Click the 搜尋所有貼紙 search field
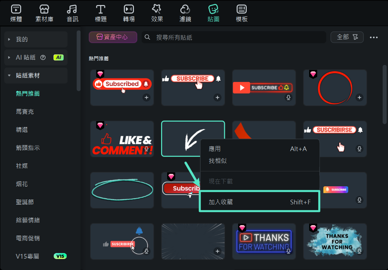The image size is (388, 270). pos(235,37)
